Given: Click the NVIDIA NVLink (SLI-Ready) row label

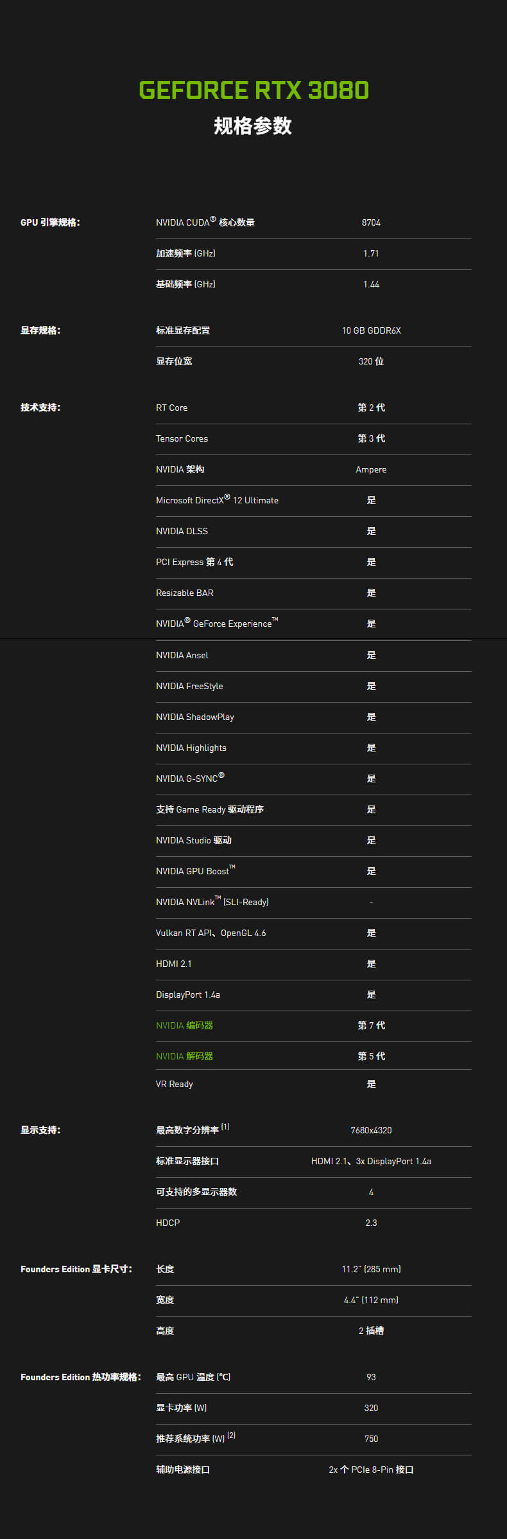Looking at the screenshot, I should pyautogui.click(x=212, y=902).
